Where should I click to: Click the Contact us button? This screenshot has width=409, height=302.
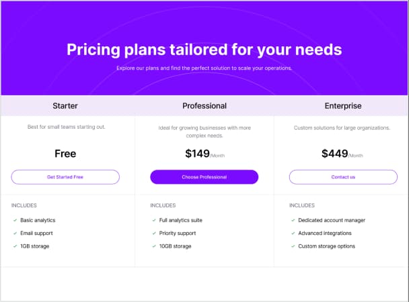pos(343,177)
